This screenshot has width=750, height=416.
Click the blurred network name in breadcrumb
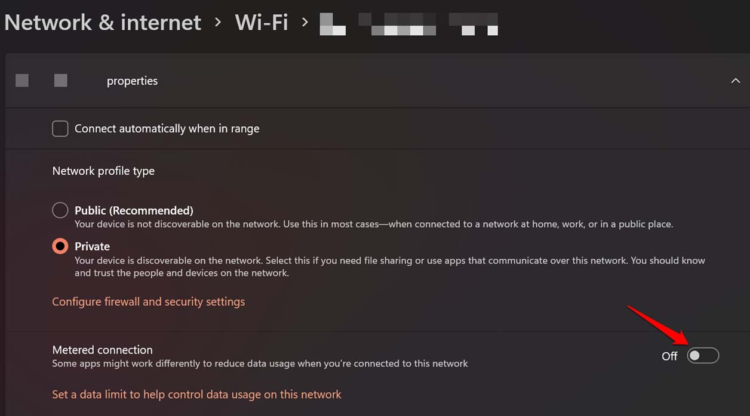(408, 24)
